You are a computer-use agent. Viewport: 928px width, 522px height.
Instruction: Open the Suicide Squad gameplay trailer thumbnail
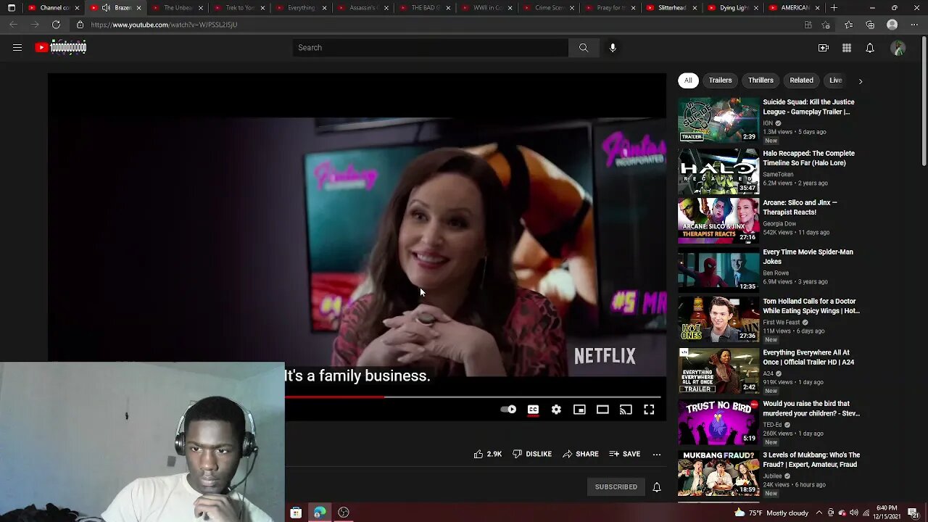click(x=718, y=120)
